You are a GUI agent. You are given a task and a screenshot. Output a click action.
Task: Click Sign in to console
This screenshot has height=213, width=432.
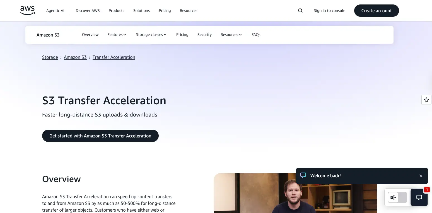329,11
